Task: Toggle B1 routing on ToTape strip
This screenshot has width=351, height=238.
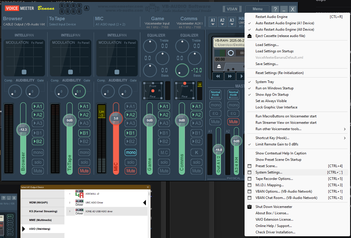Action: 84,133
